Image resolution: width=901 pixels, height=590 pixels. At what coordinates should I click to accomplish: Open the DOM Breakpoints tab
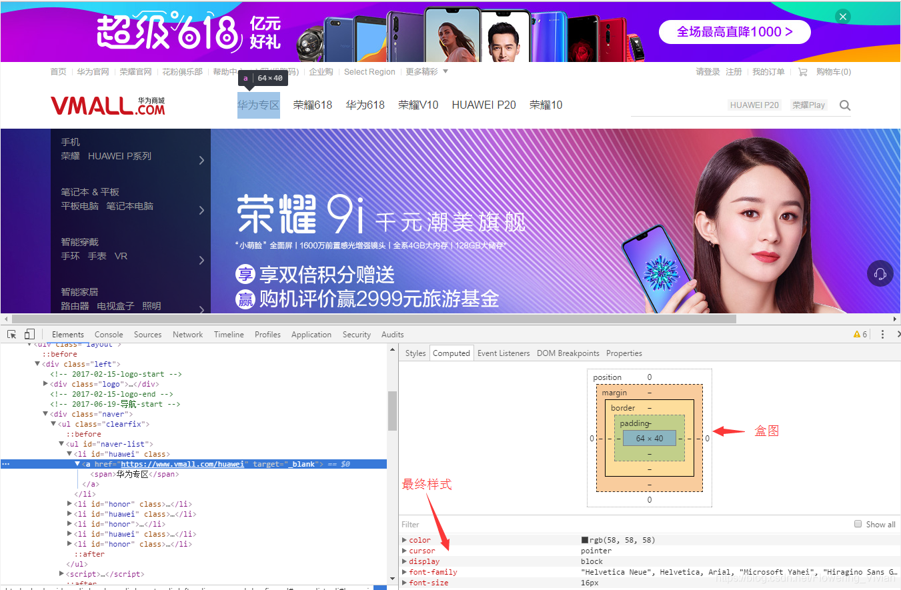point(568,353)
